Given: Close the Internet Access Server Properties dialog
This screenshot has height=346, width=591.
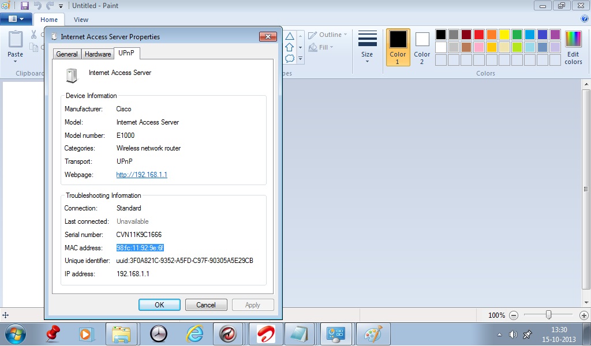Looking at the screenshot, I should tap(268, 36).
